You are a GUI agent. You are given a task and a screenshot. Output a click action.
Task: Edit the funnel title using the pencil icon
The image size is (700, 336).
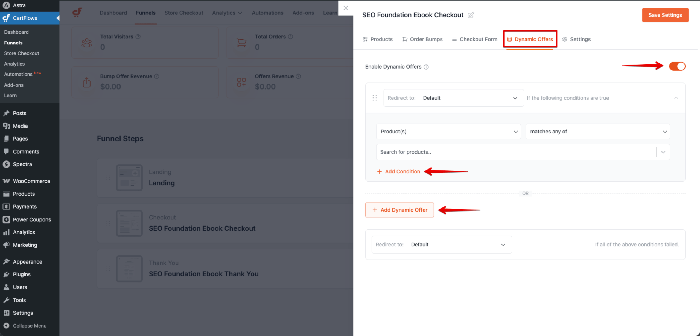tap(471, 15)
